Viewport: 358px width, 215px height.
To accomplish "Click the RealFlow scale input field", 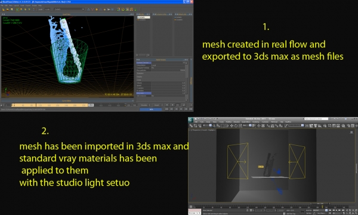I will 47,10.
